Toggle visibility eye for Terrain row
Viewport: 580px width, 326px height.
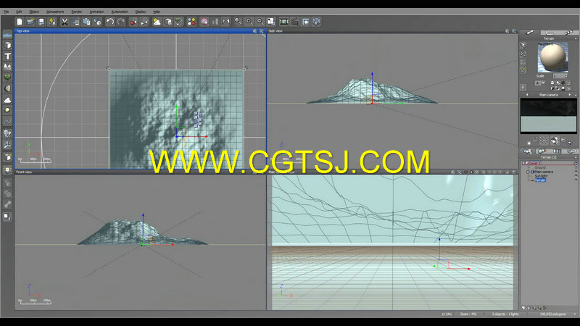[x=576, y=180]
